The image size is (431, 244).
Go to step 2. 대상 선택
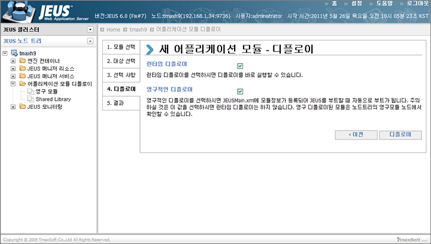[121, 61]
